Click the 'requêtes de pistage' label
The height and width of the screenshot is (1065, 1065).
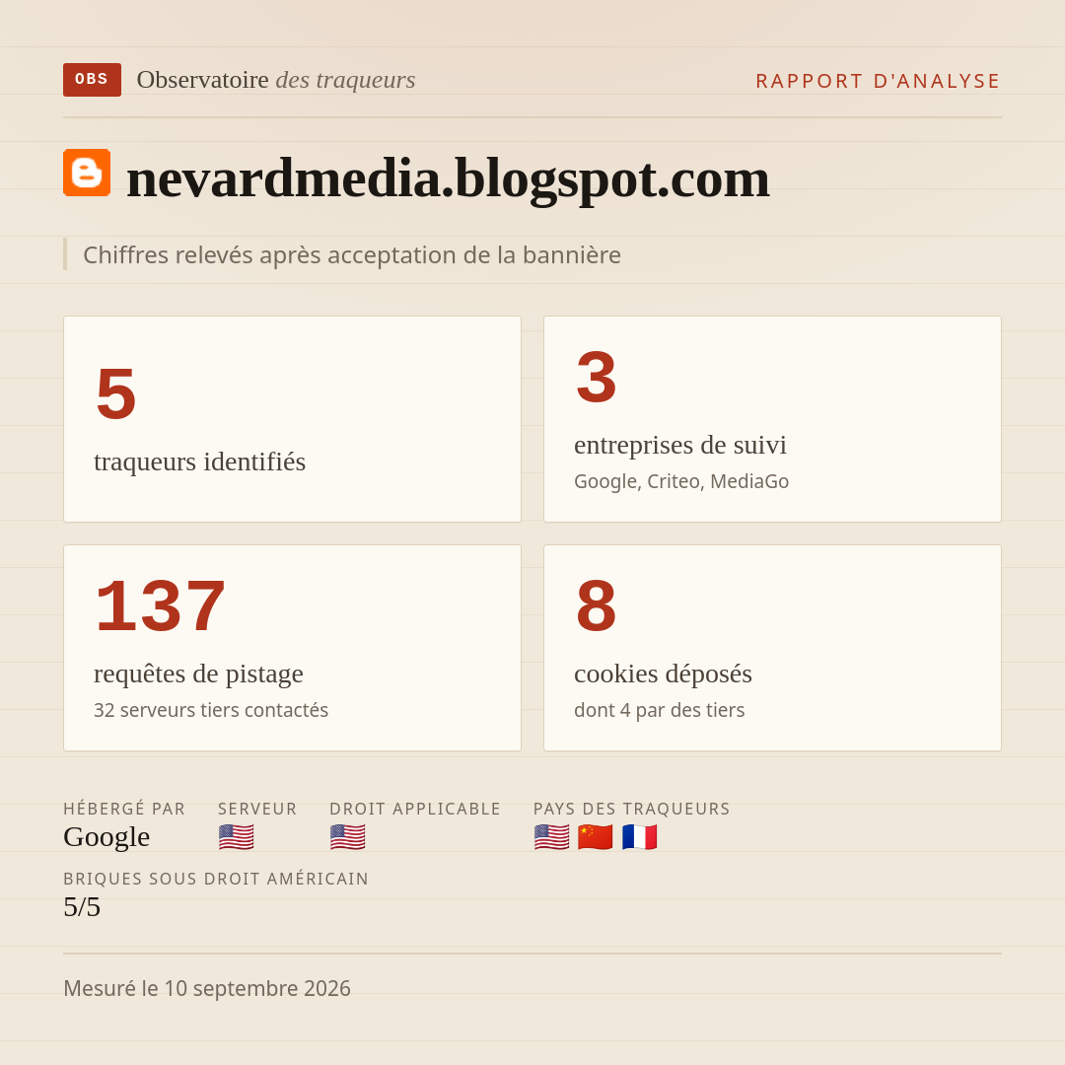click(x=198, y=674)
